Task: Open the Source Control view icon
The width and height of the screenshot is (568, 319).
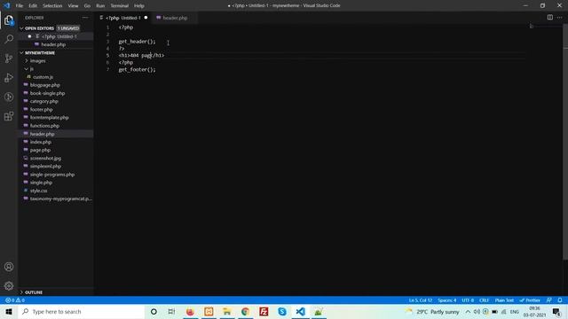Action: 9,58
